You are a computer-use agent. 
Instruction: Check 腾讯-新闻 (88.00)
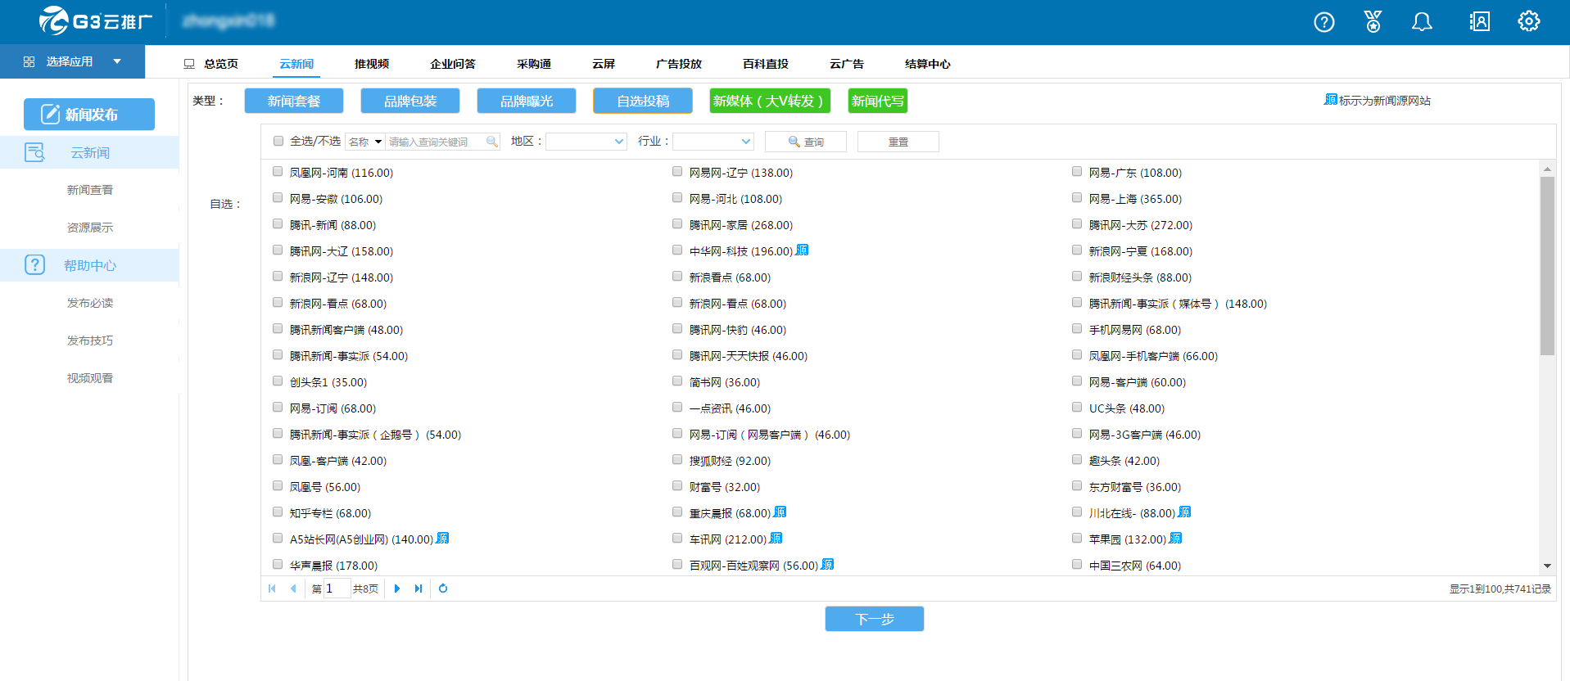pyautogui.click(x=278, y=224)
